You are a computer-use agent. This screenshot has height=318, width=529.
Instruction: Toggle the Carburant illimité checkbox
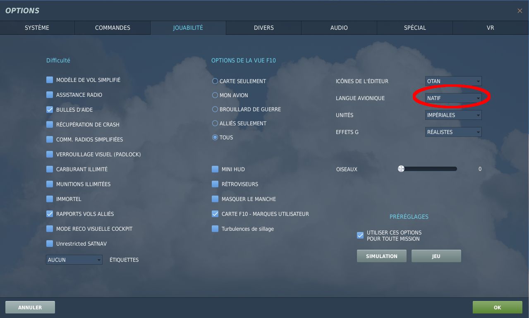point(50,169)
